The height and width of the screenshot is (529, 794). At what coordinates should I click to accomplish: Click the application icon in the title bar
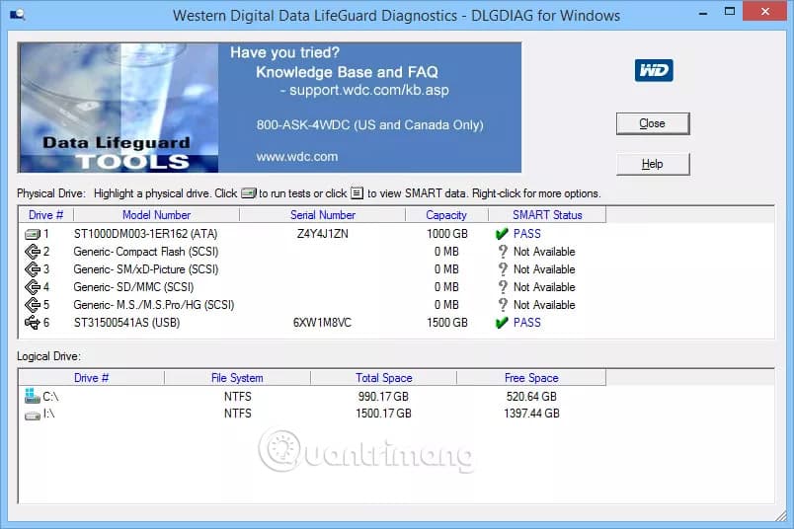[17, 14]
